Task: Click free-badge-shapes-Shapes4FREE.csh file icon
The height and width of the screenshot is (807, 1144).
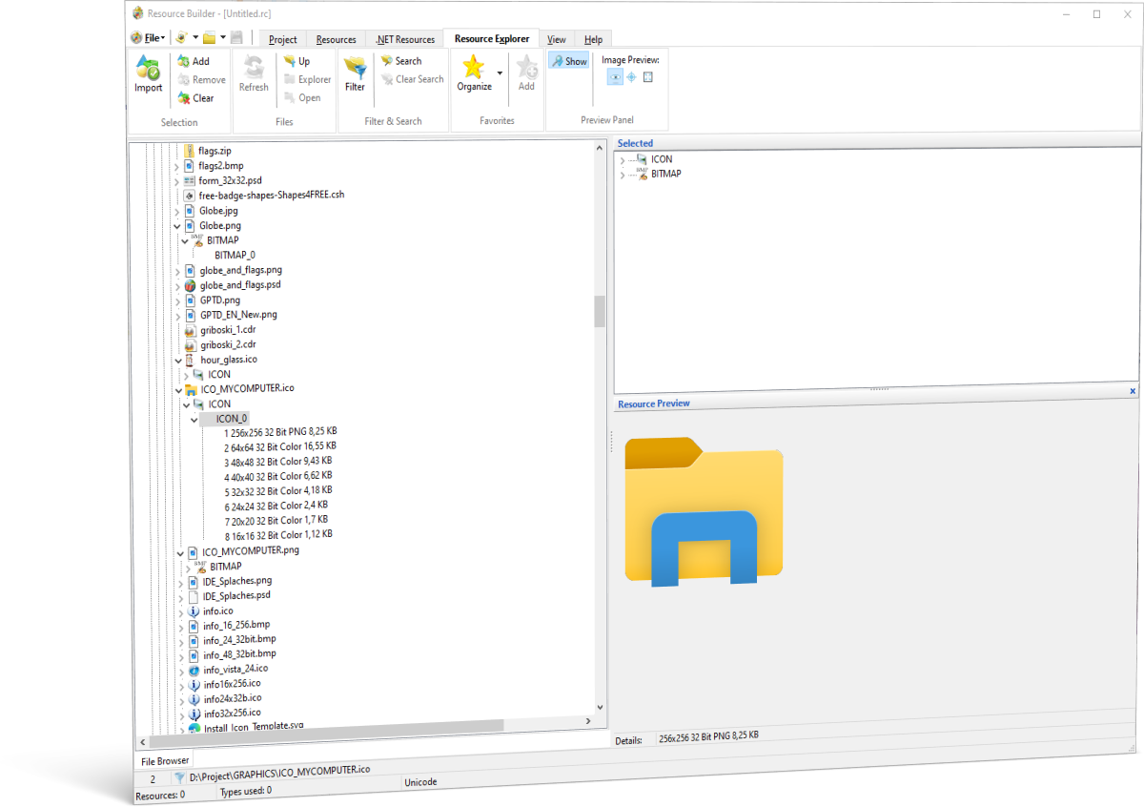Action: [189, 196]
